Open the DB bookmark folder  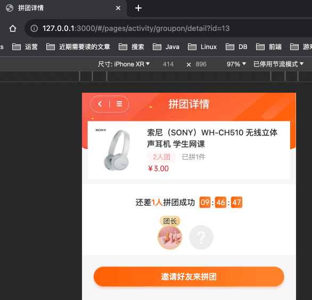(x=236, y=47)
